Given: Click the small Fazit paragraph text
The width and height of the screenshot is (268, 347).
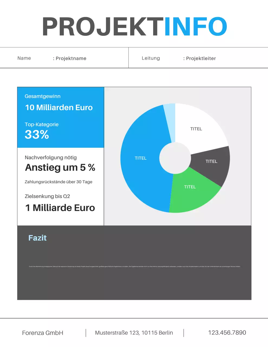Looking at the screenshot, I should (134, 266).
